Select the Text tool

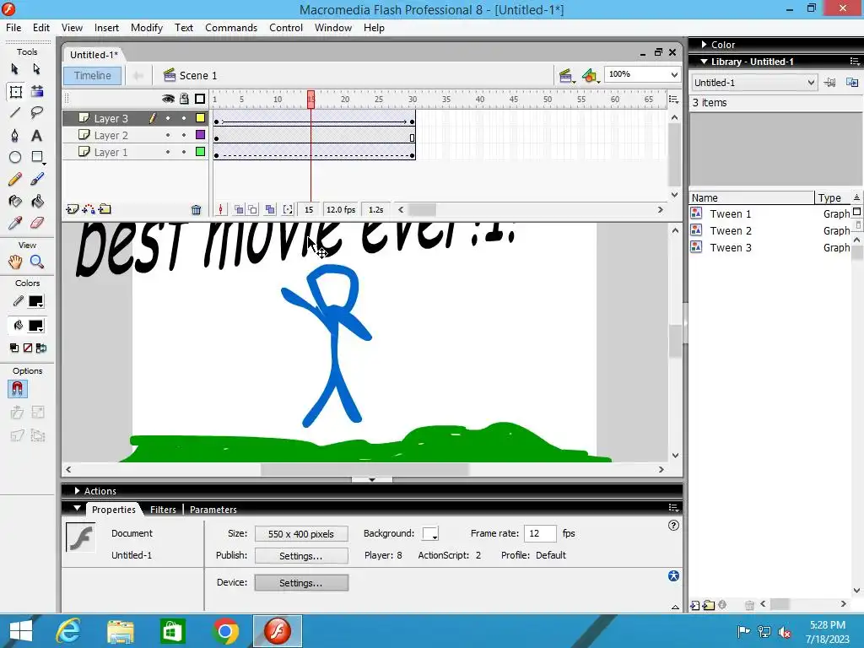coord(37,136)
